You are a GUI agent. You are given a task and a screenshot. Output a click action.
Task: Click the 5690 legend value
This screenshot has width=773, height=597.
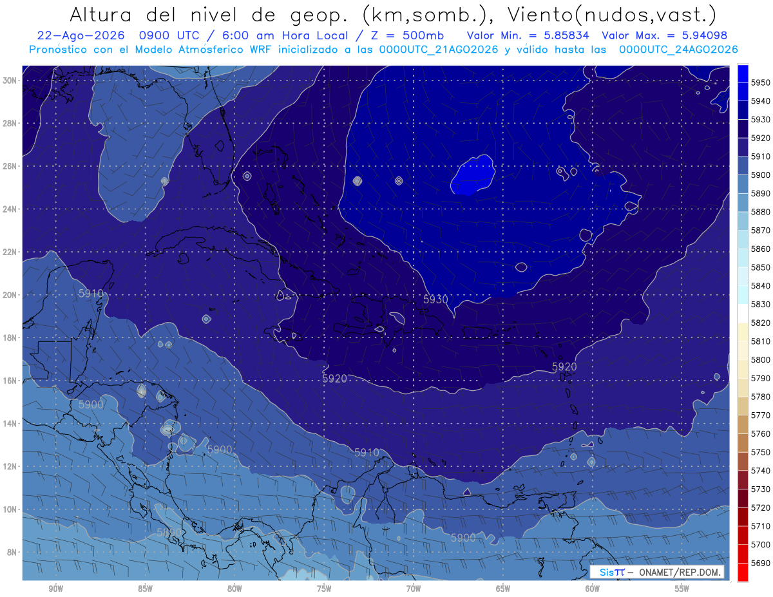pyautogui.click(x=761, y=563)
